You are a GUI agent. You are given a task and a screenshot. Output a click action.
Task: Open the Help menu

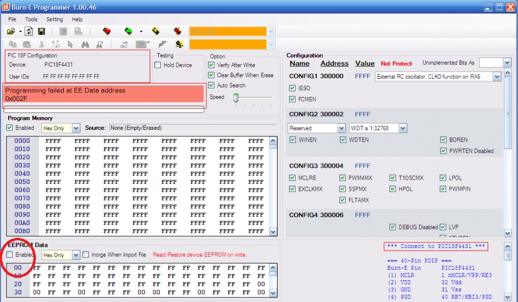[x=77, y=19]
